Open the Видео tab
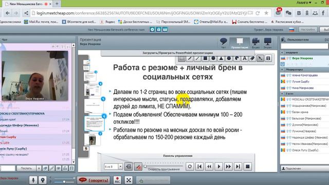 click(255, 43)
